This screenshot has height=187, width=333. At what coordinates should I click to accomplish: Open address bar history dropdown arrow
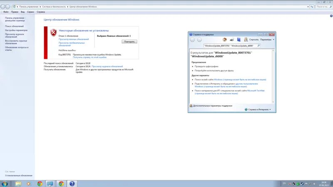308,7
